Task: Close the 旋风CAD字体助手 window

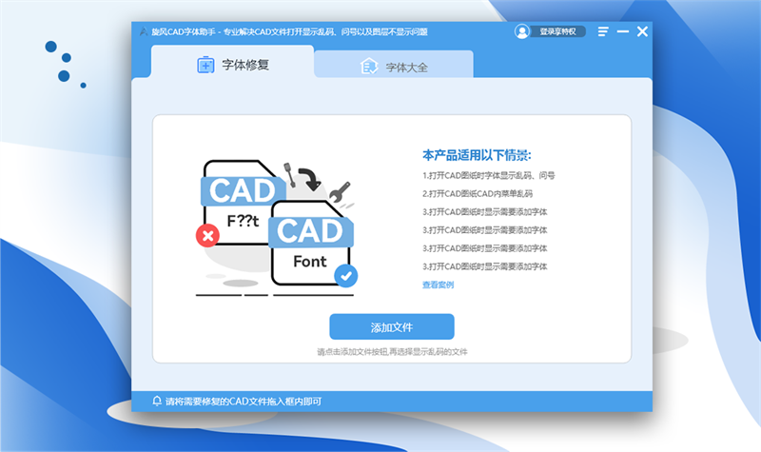Action: pyautogui.click(x=642, y=31)
